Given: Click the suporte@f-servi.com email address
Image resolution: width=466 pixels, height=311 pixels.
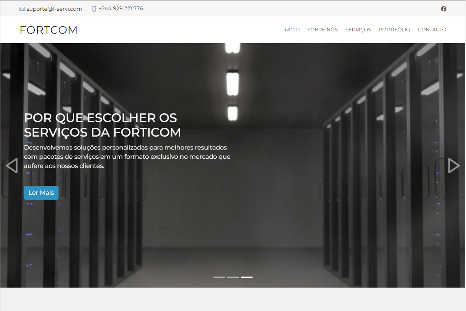Looking at the screenshot, I should tap(54, 9).
